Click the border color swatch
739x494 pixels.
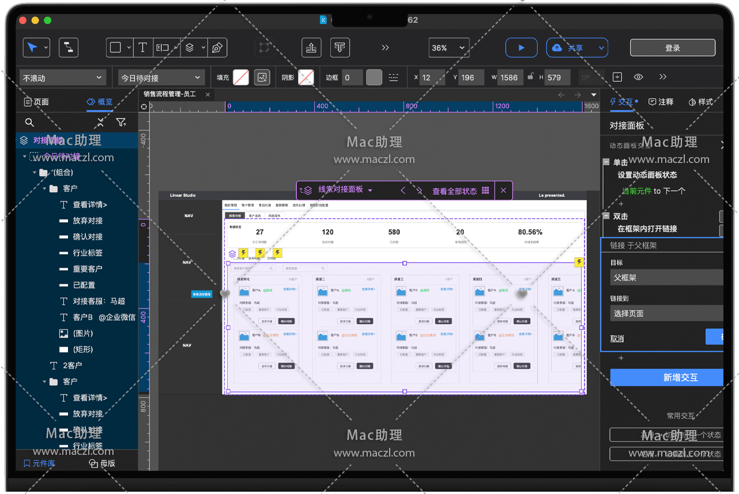pyautogui.click(x=374, y=77)
